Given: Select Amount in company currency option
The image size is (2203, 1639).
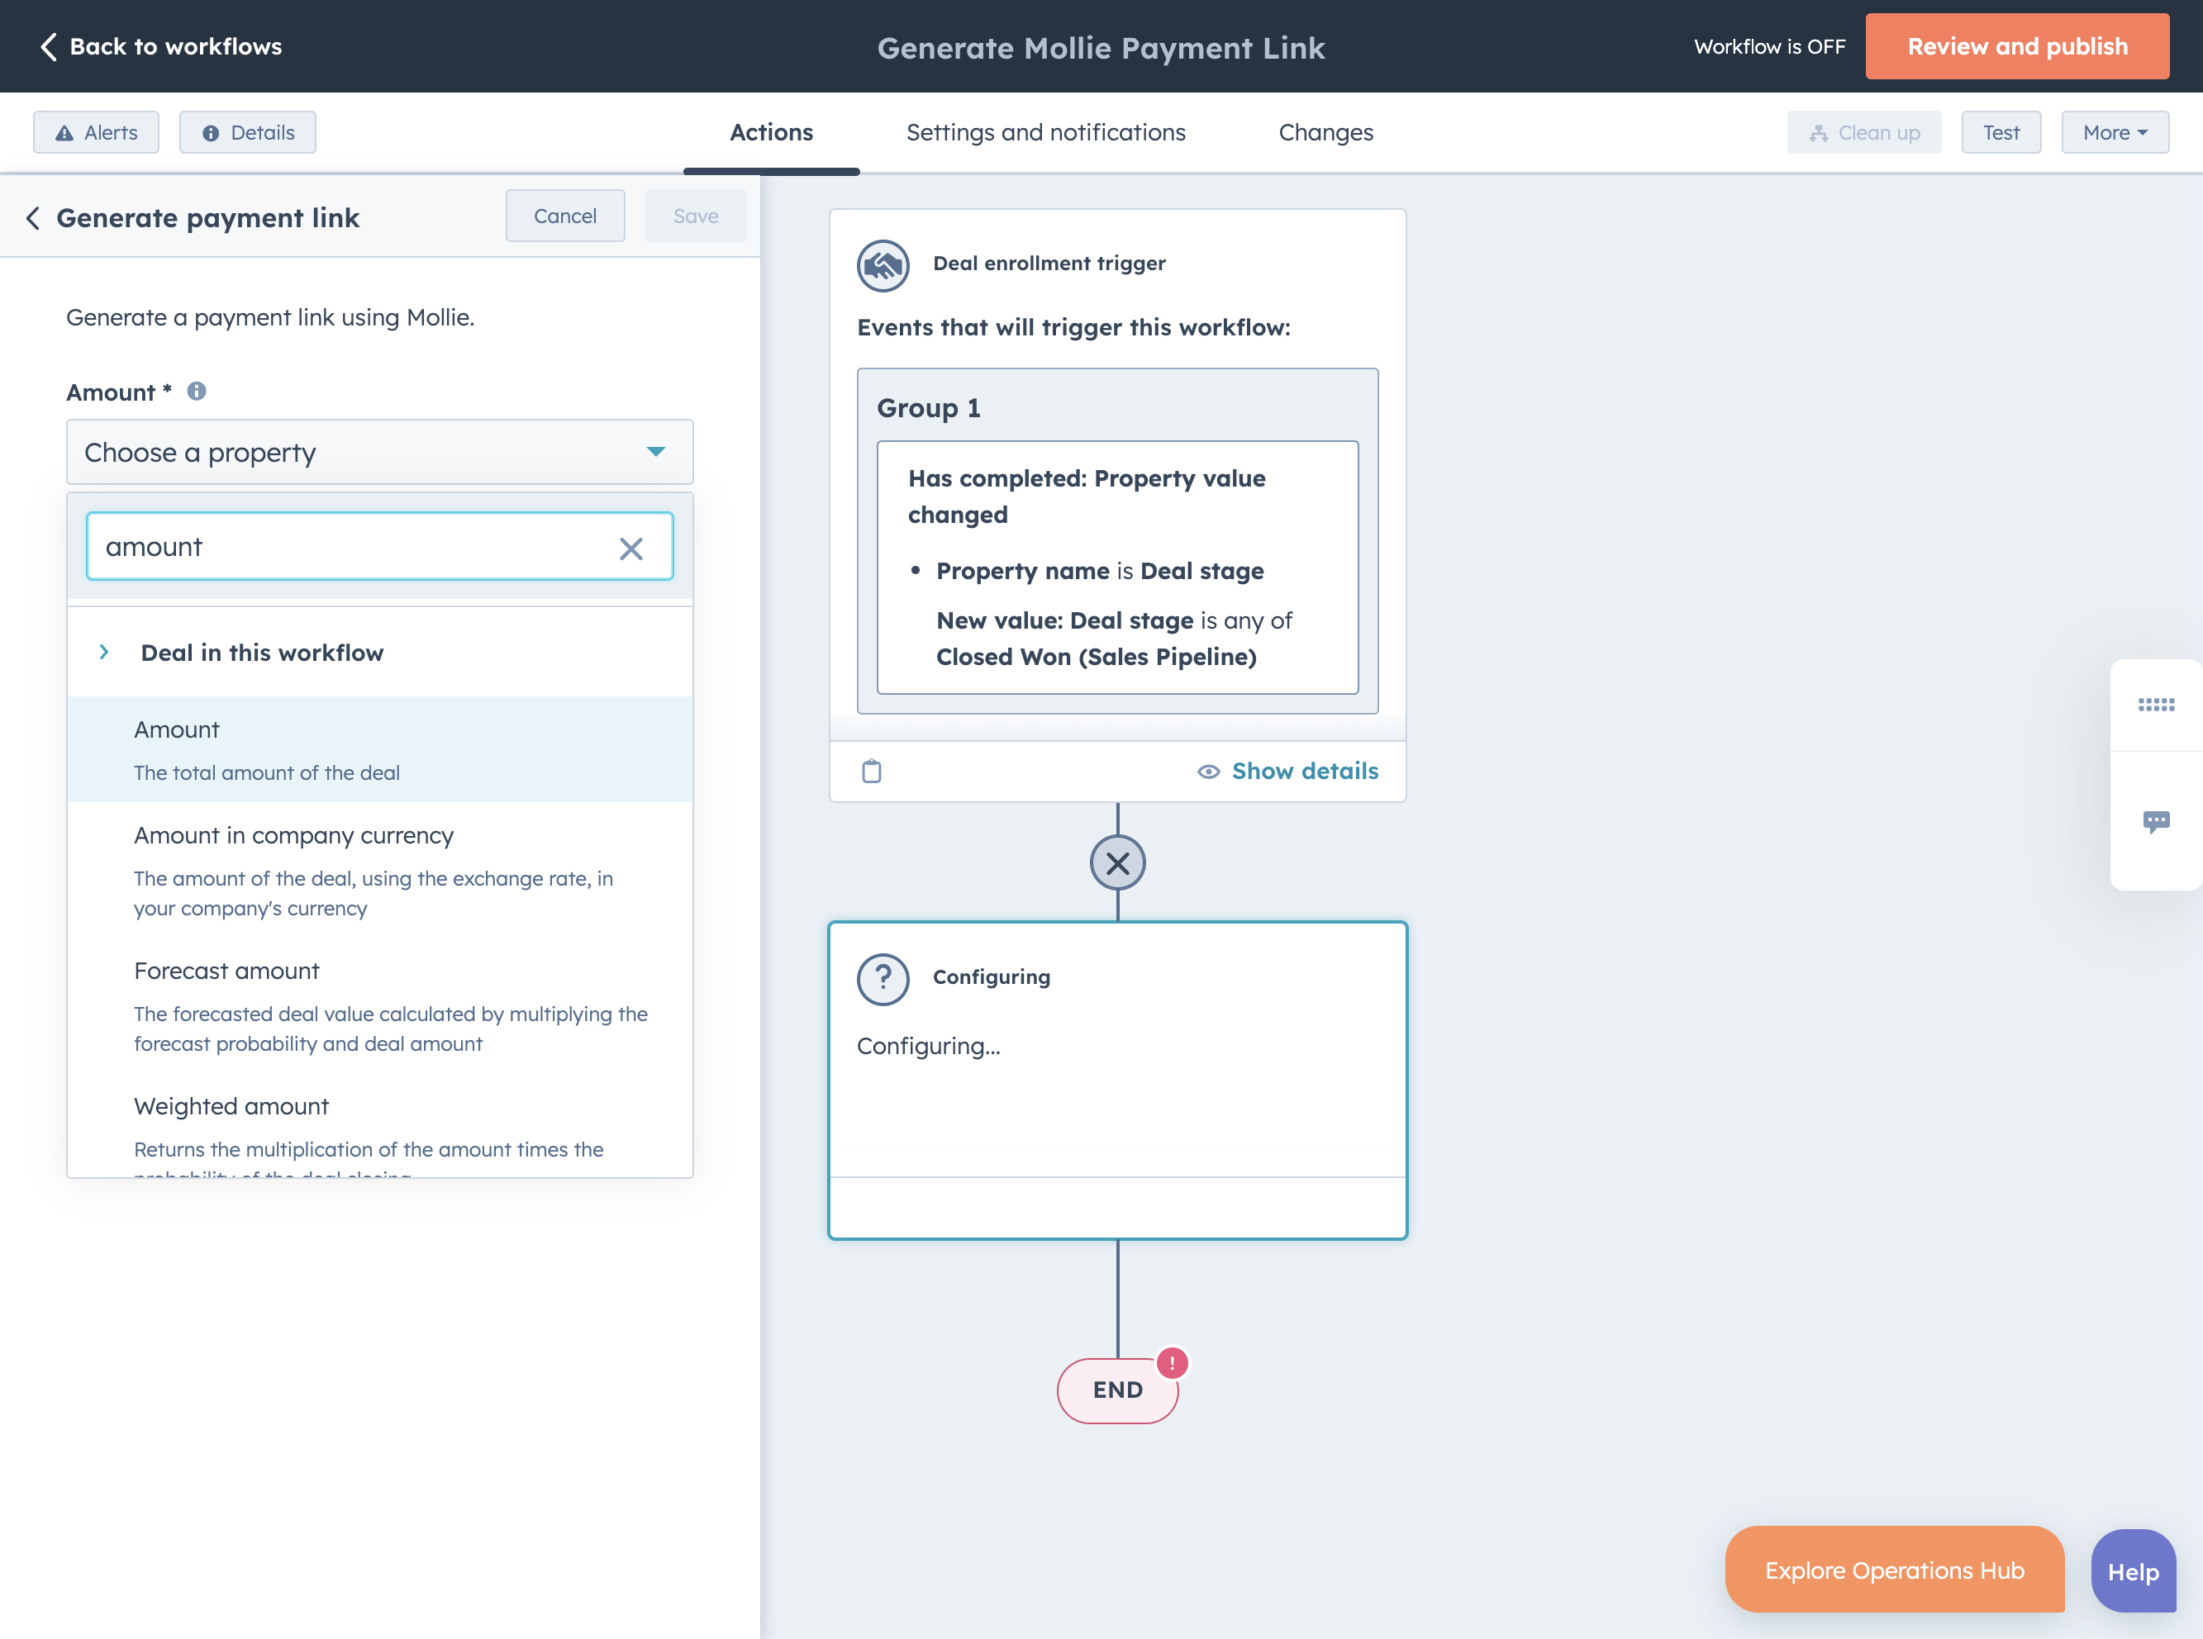Looking at the screenshot, I should (379, 870).
